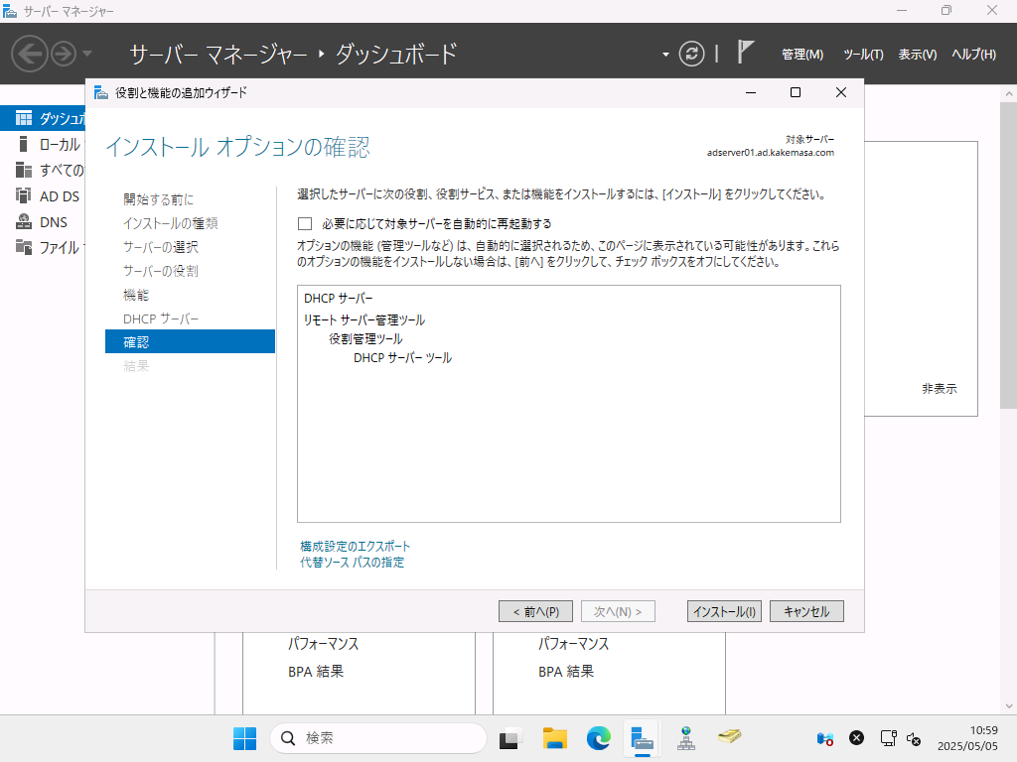Click the black X tray icon
Viewport: 1017px width, 762px height.
pos(857,738)
